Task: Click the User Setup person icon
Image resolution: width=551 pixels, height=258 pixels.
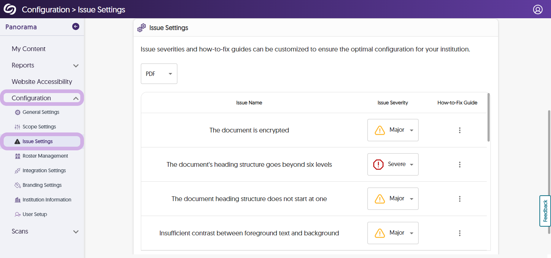Action: (x=17, y=215)
